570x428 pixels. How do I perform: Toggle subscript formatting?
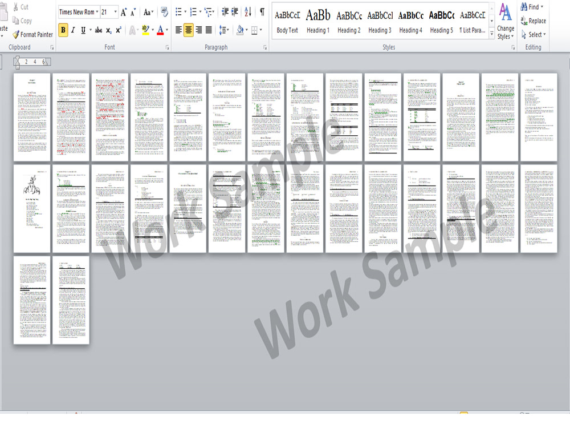coord(109,31)
